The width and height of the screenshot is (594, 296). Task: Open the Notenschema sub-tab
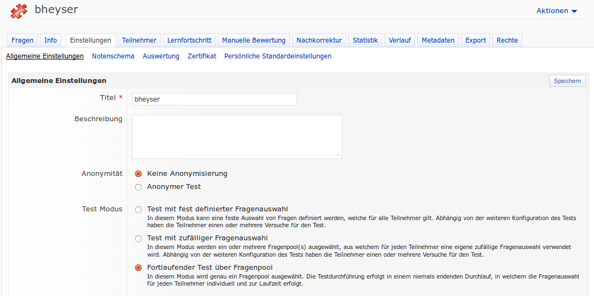(x=113, y=56)
